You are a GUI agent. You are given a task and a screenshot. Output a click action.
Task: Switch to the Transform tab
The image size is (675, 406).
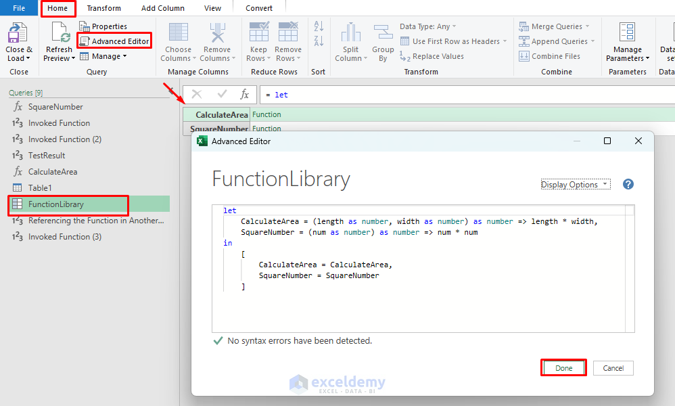click(x=103, y=8)
